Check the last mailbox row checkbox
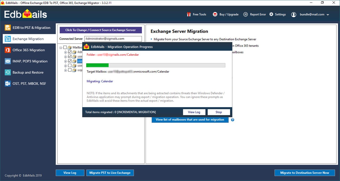 70,70
